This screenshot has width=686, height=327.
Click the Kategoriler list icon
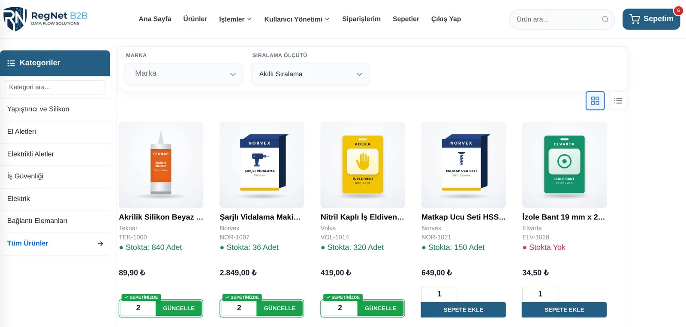click(11, 63)
